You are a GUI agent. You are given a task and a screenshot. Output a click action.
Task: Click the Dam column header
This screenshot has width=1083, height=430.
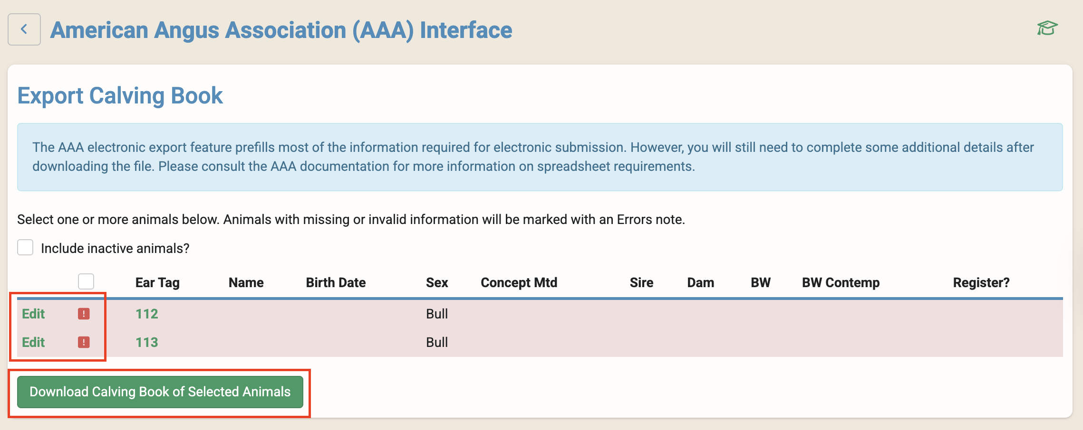[700, 283]
